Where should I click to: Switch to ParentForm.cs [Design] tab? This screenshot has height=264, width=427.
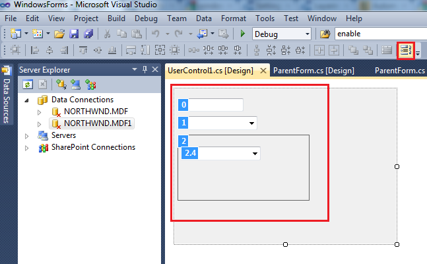point(313,71)
